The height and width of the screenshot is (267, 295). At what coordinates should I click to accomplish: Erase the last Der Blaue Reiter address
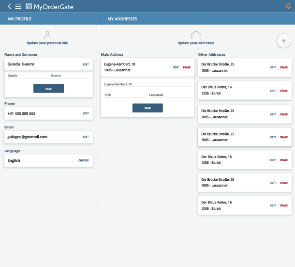point(284,205)
